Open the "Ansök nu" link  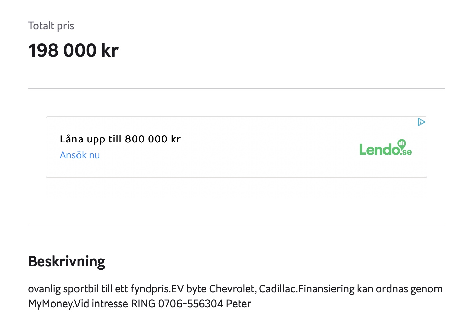click(x=80, y=155)
